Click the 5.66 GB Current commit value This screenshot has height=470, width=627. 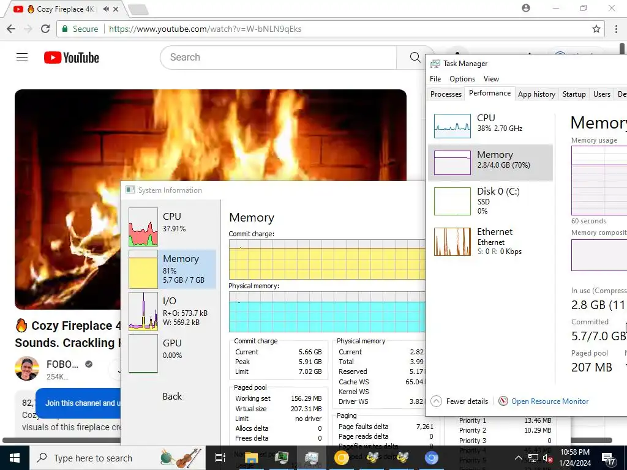coord(310,352)
